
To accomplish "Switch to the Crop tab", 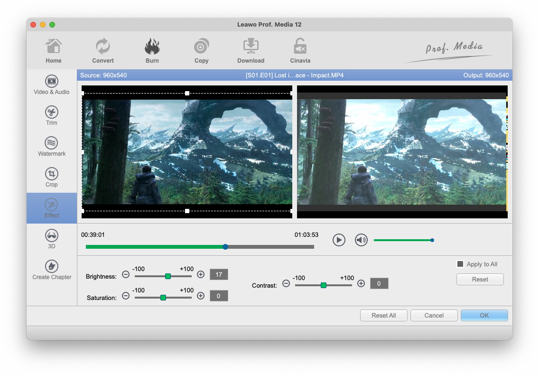I will [52, 178].
